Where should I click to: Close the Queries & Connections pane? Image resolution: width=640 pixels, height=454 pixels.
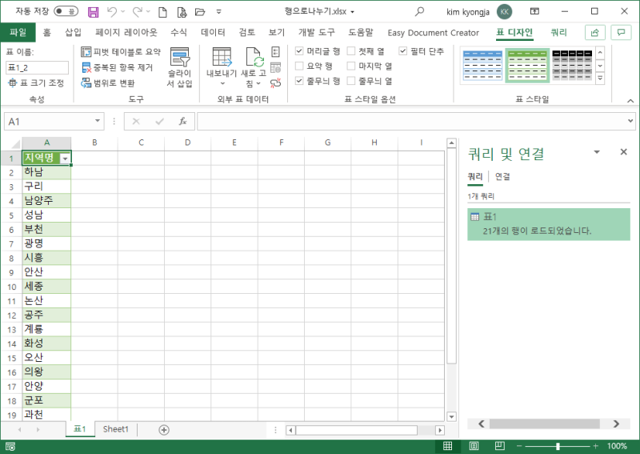click(x=623, y=152)
